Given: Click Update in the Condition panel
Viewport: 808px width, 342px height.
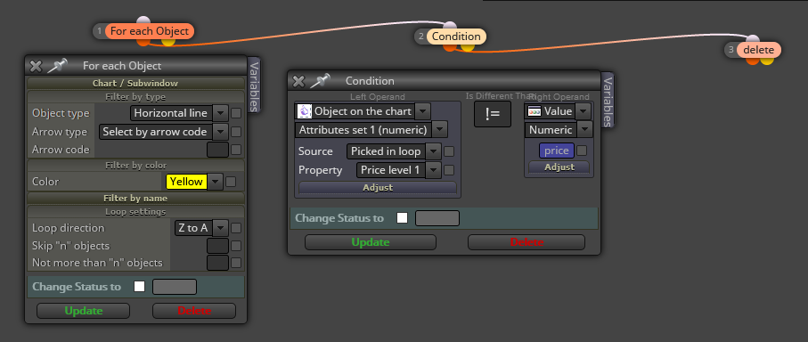Looking at the screenshot, I should [371, 242].
